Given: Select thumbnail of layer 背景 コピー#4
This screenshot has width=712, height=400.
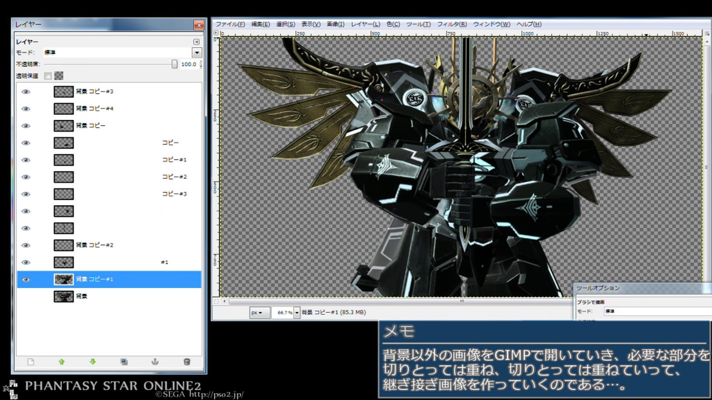Looking at the screenshot, I should coord(64,109).
